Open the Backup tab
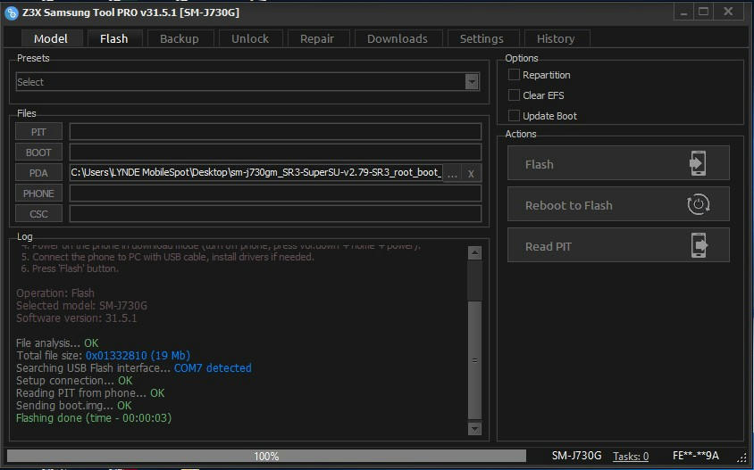 180,39
